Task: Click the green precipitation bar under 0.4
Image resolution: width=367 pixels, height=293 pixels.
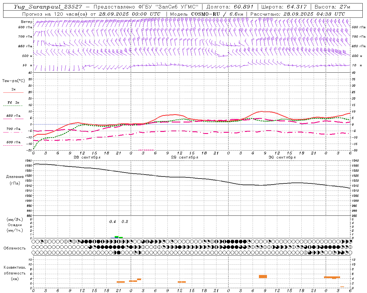Action: coord(117,237)
